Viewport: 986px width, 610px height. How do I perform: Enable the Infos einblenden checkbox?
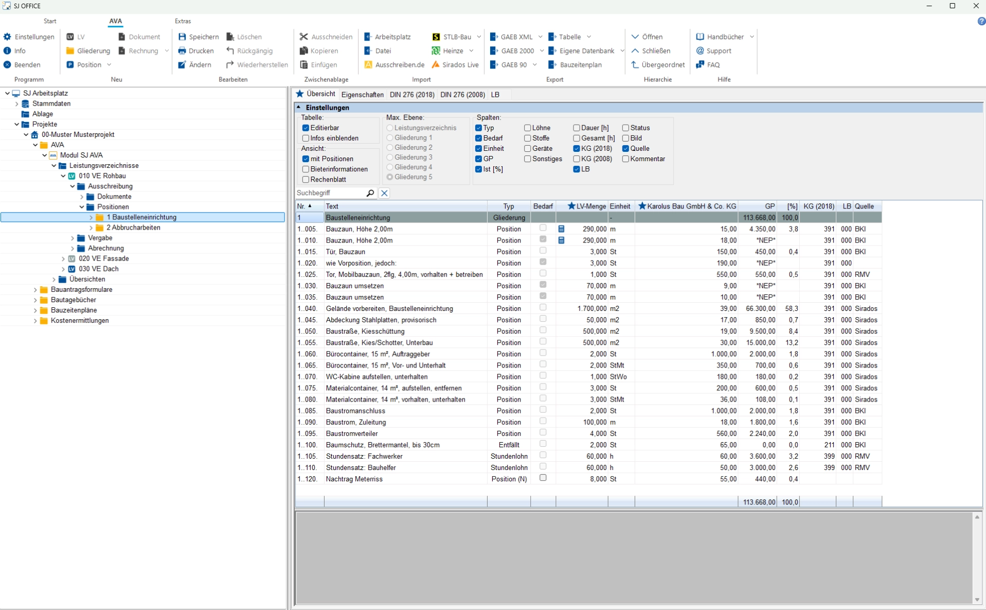pyautogui.click(x=306, y=138)
